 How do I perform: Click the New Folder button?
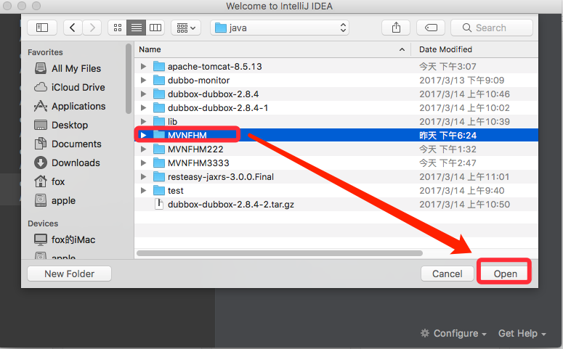click(x=69, y=274)
